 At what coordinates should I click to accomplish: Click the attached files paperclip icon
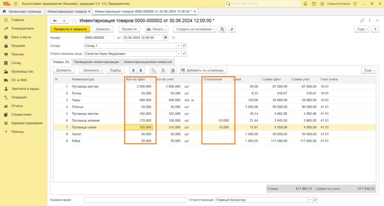pos(232,29)
